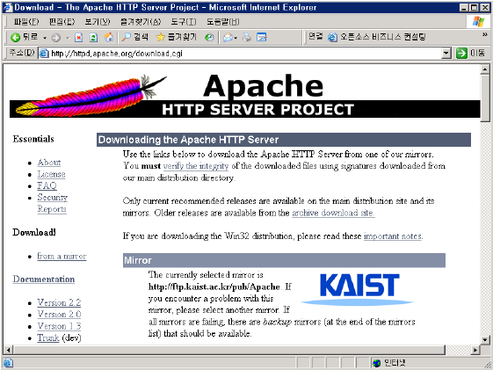Click the Refresh page icon
The width and height of the screenshot is (493, 370).
pyautogui.click(x=93, y=38)
